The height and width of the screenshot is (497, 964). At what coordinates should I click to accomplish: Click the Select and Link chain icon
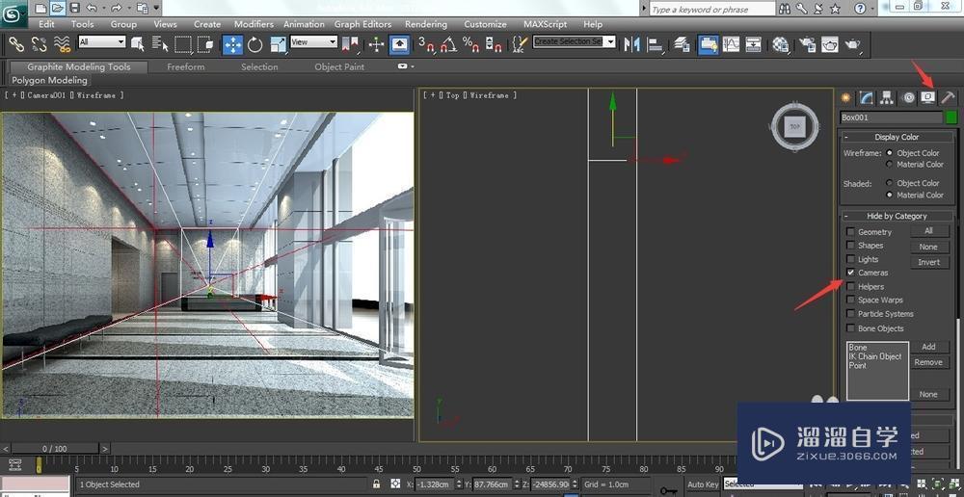[x=16, y=43]
